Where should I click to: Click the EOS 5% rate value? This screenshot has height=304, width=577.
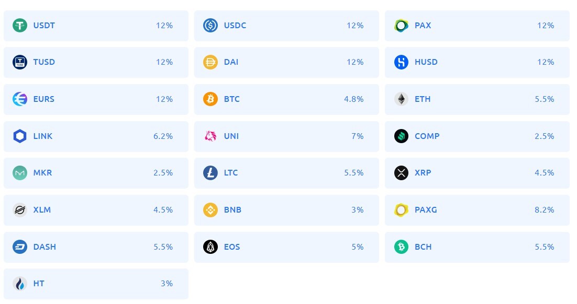click(357, 247)
